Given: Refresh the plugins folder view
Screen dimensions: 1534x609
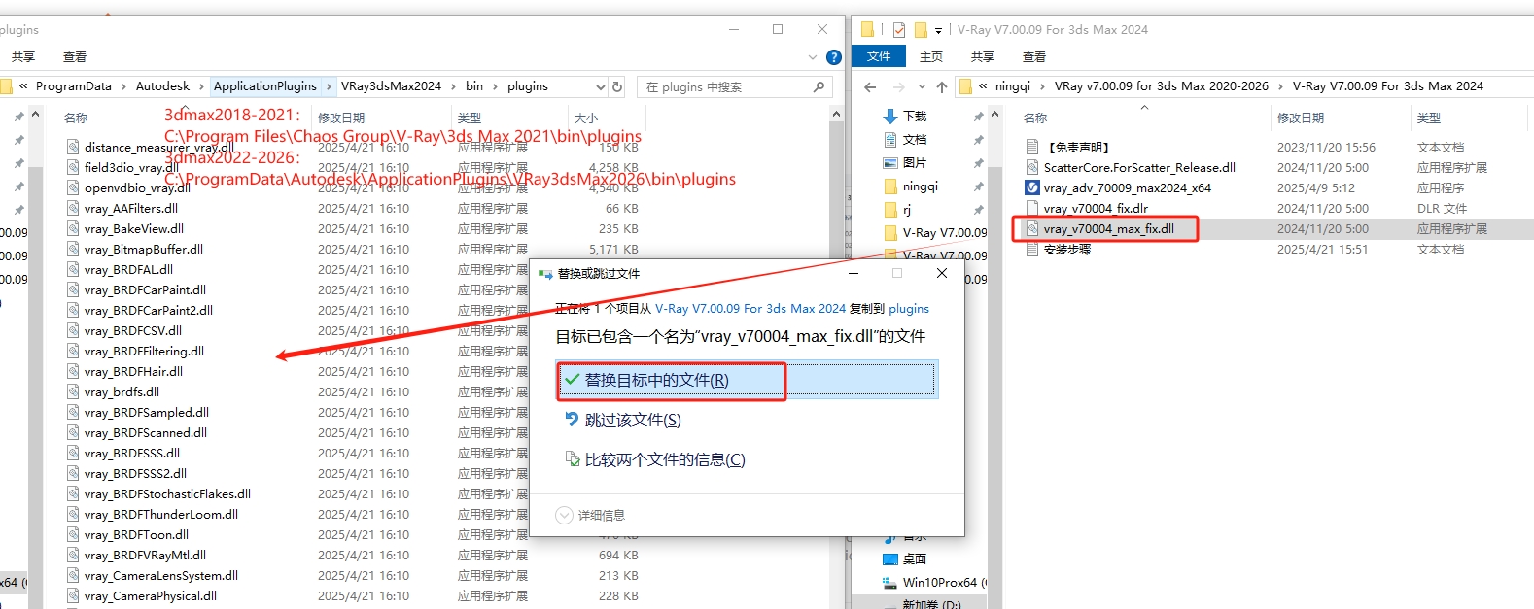Looking at the screenshot, I should 616,86.
